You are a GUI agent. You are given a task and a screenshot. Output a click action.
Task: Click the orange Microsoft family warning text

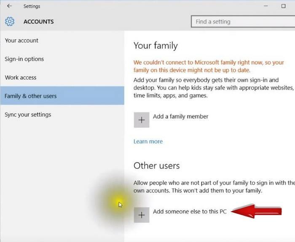click(x=209, y=66)
